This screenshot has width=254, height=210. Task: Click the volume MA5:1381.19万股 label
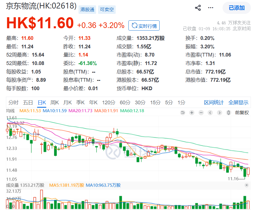[67, 185]
